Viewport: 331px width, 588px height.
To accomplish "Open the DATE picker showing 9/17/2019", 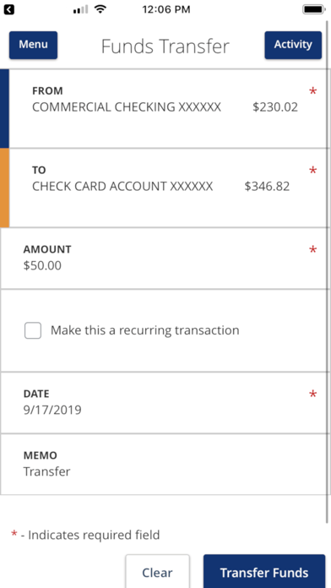I will coord(165,403).
